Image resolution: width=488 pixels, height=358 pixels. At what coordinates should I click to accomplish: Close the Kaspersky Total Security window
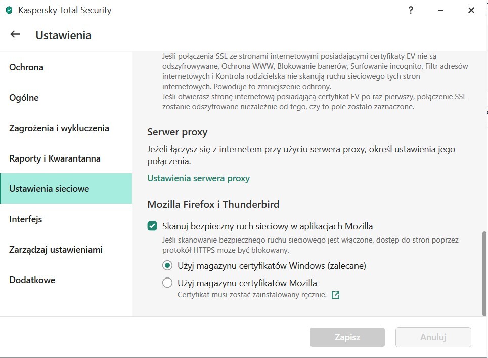coord(471,10)
